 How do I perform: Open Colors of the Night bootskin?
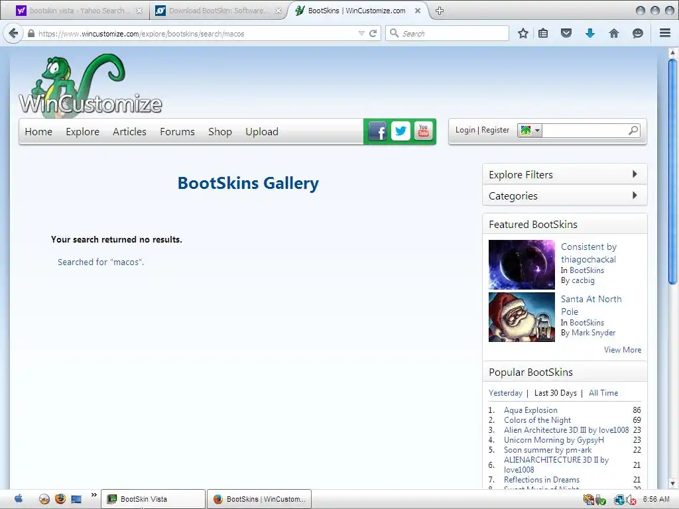click(537, 420)
